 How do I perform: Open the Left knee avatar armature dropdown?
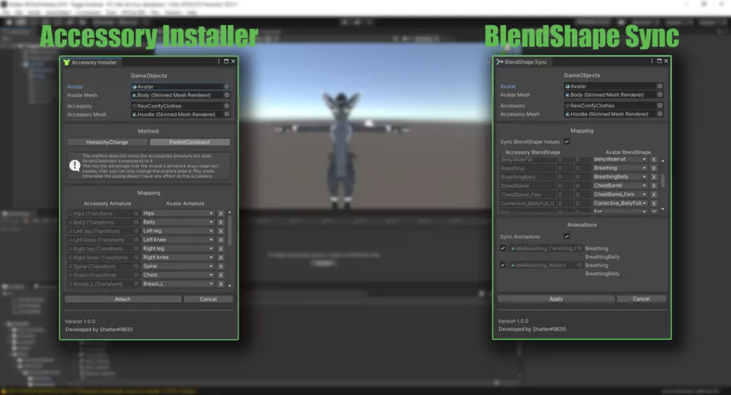click(178, 240)
